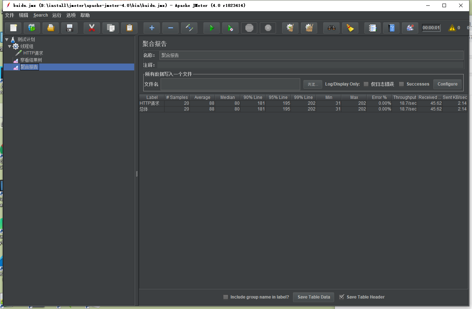Clear all results with double broom icon
472x309 pixels.
(309, 28)
